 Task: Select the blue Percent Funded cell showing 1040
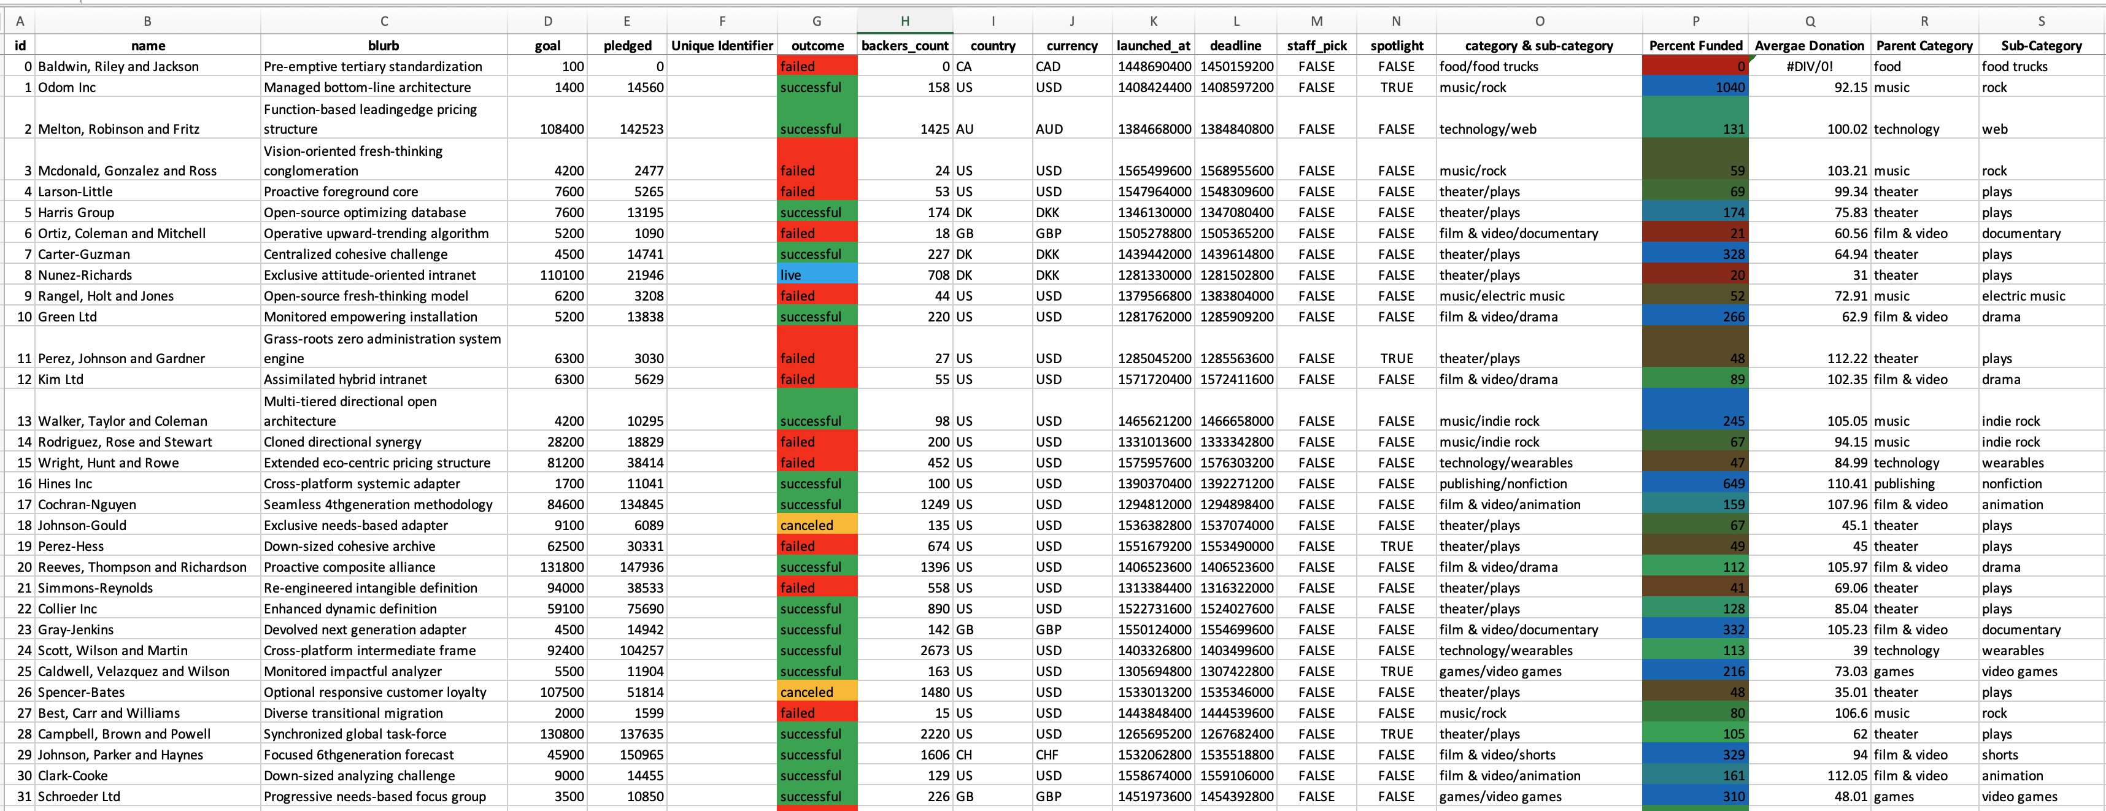point(1695,86)
